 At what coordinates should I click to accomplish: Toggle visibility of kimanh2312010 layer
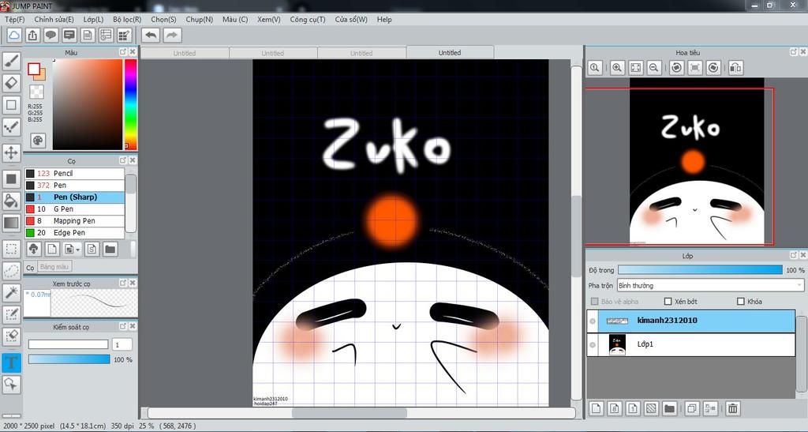593,321
